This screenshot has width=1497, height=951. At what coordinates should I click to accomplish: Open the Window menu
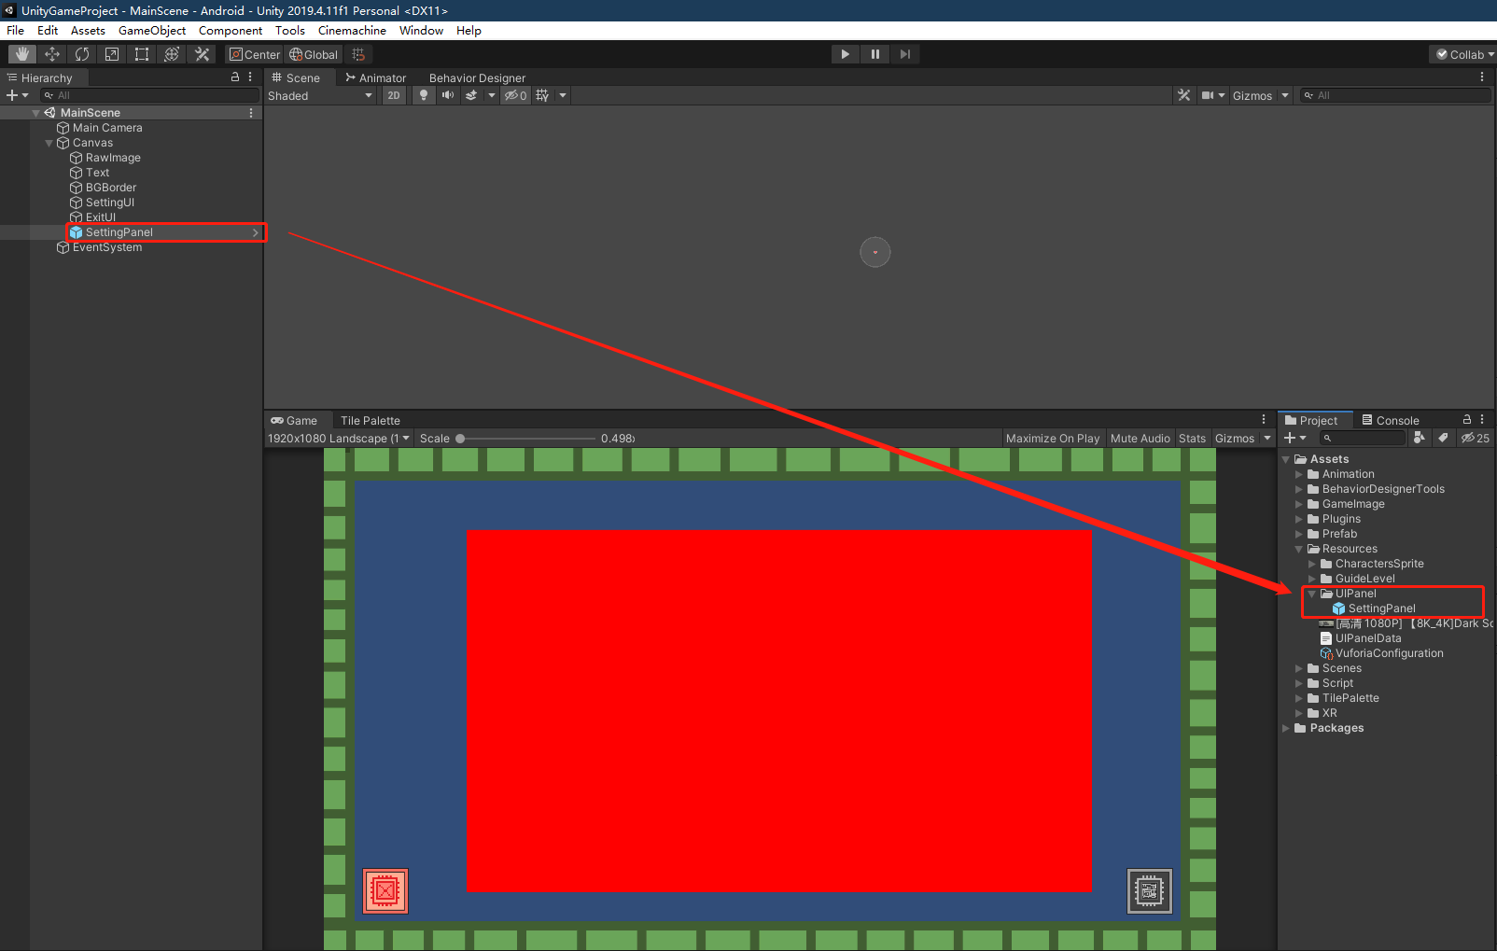(x=421, y=30)
